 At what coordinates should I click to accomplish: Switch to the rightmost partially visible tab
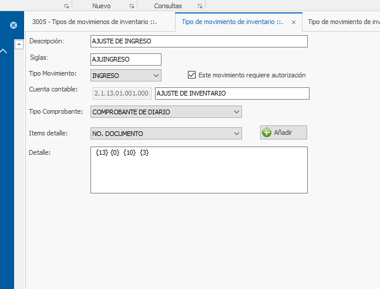coord(344,22)
